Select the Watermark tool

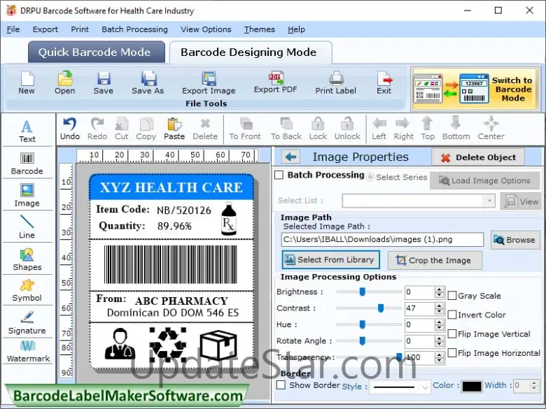[x=28, y=351]
